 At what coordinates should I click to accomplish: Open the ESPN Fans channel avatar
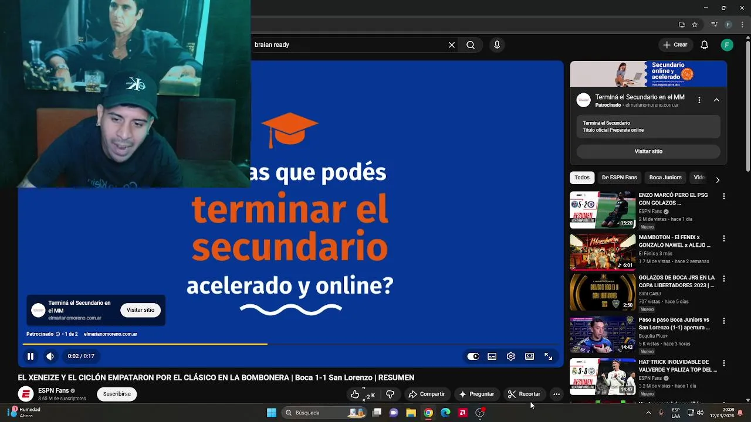[x=26, y=394]
